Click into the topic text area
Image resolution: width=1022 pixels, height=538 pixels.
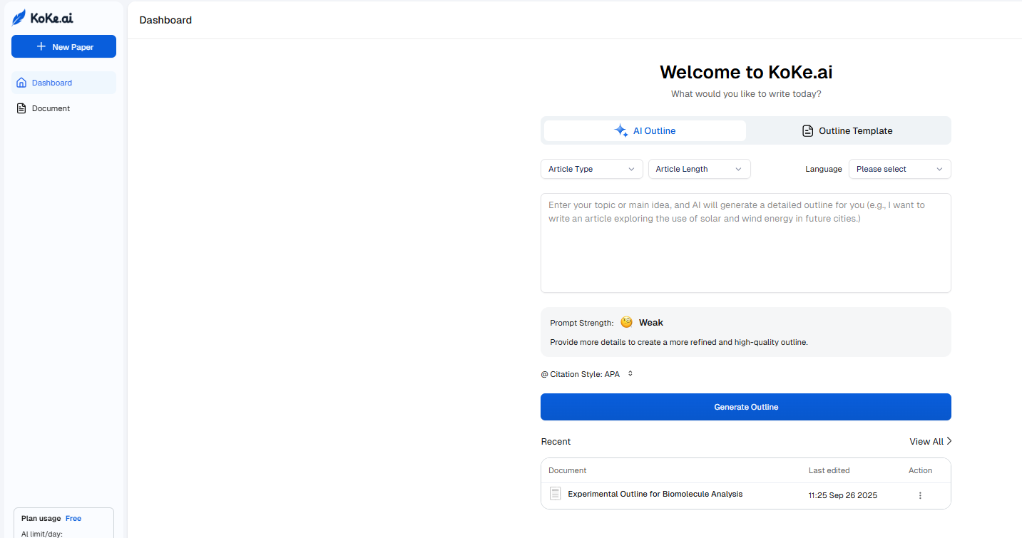(x=746, y=243)
